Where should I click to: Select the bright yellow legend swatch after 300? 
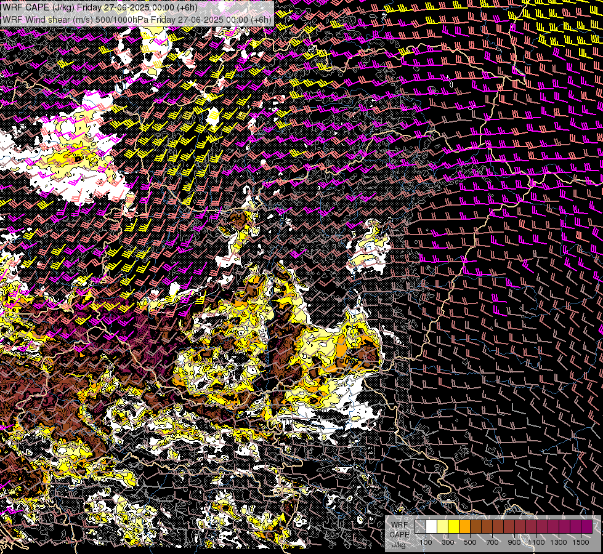pyautogui.click(x=453, y=527)
